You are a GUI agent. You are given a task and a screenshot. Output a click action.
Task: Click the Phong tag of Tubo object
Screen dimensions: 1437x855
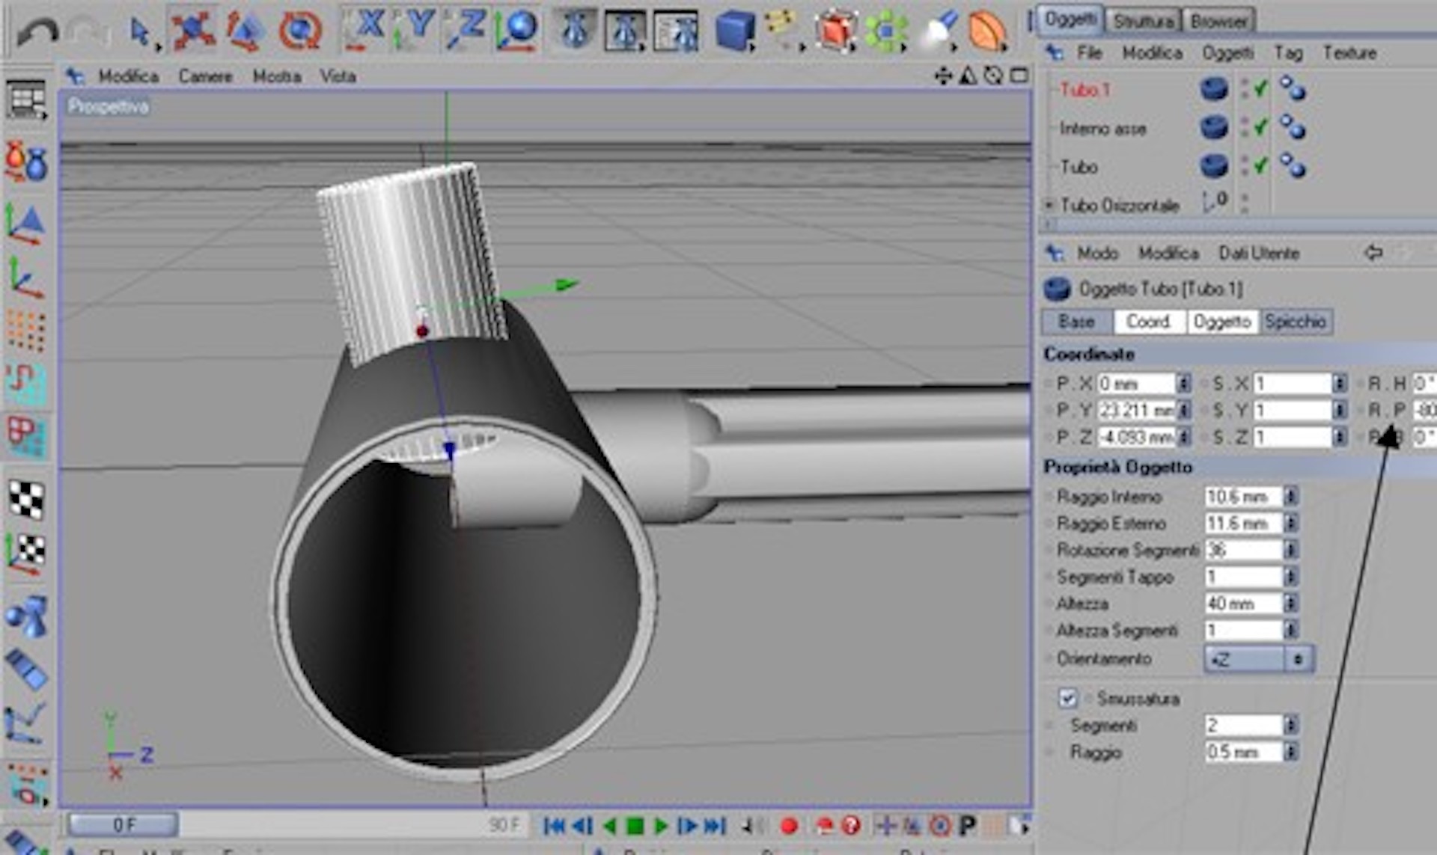pos(1293,166)
